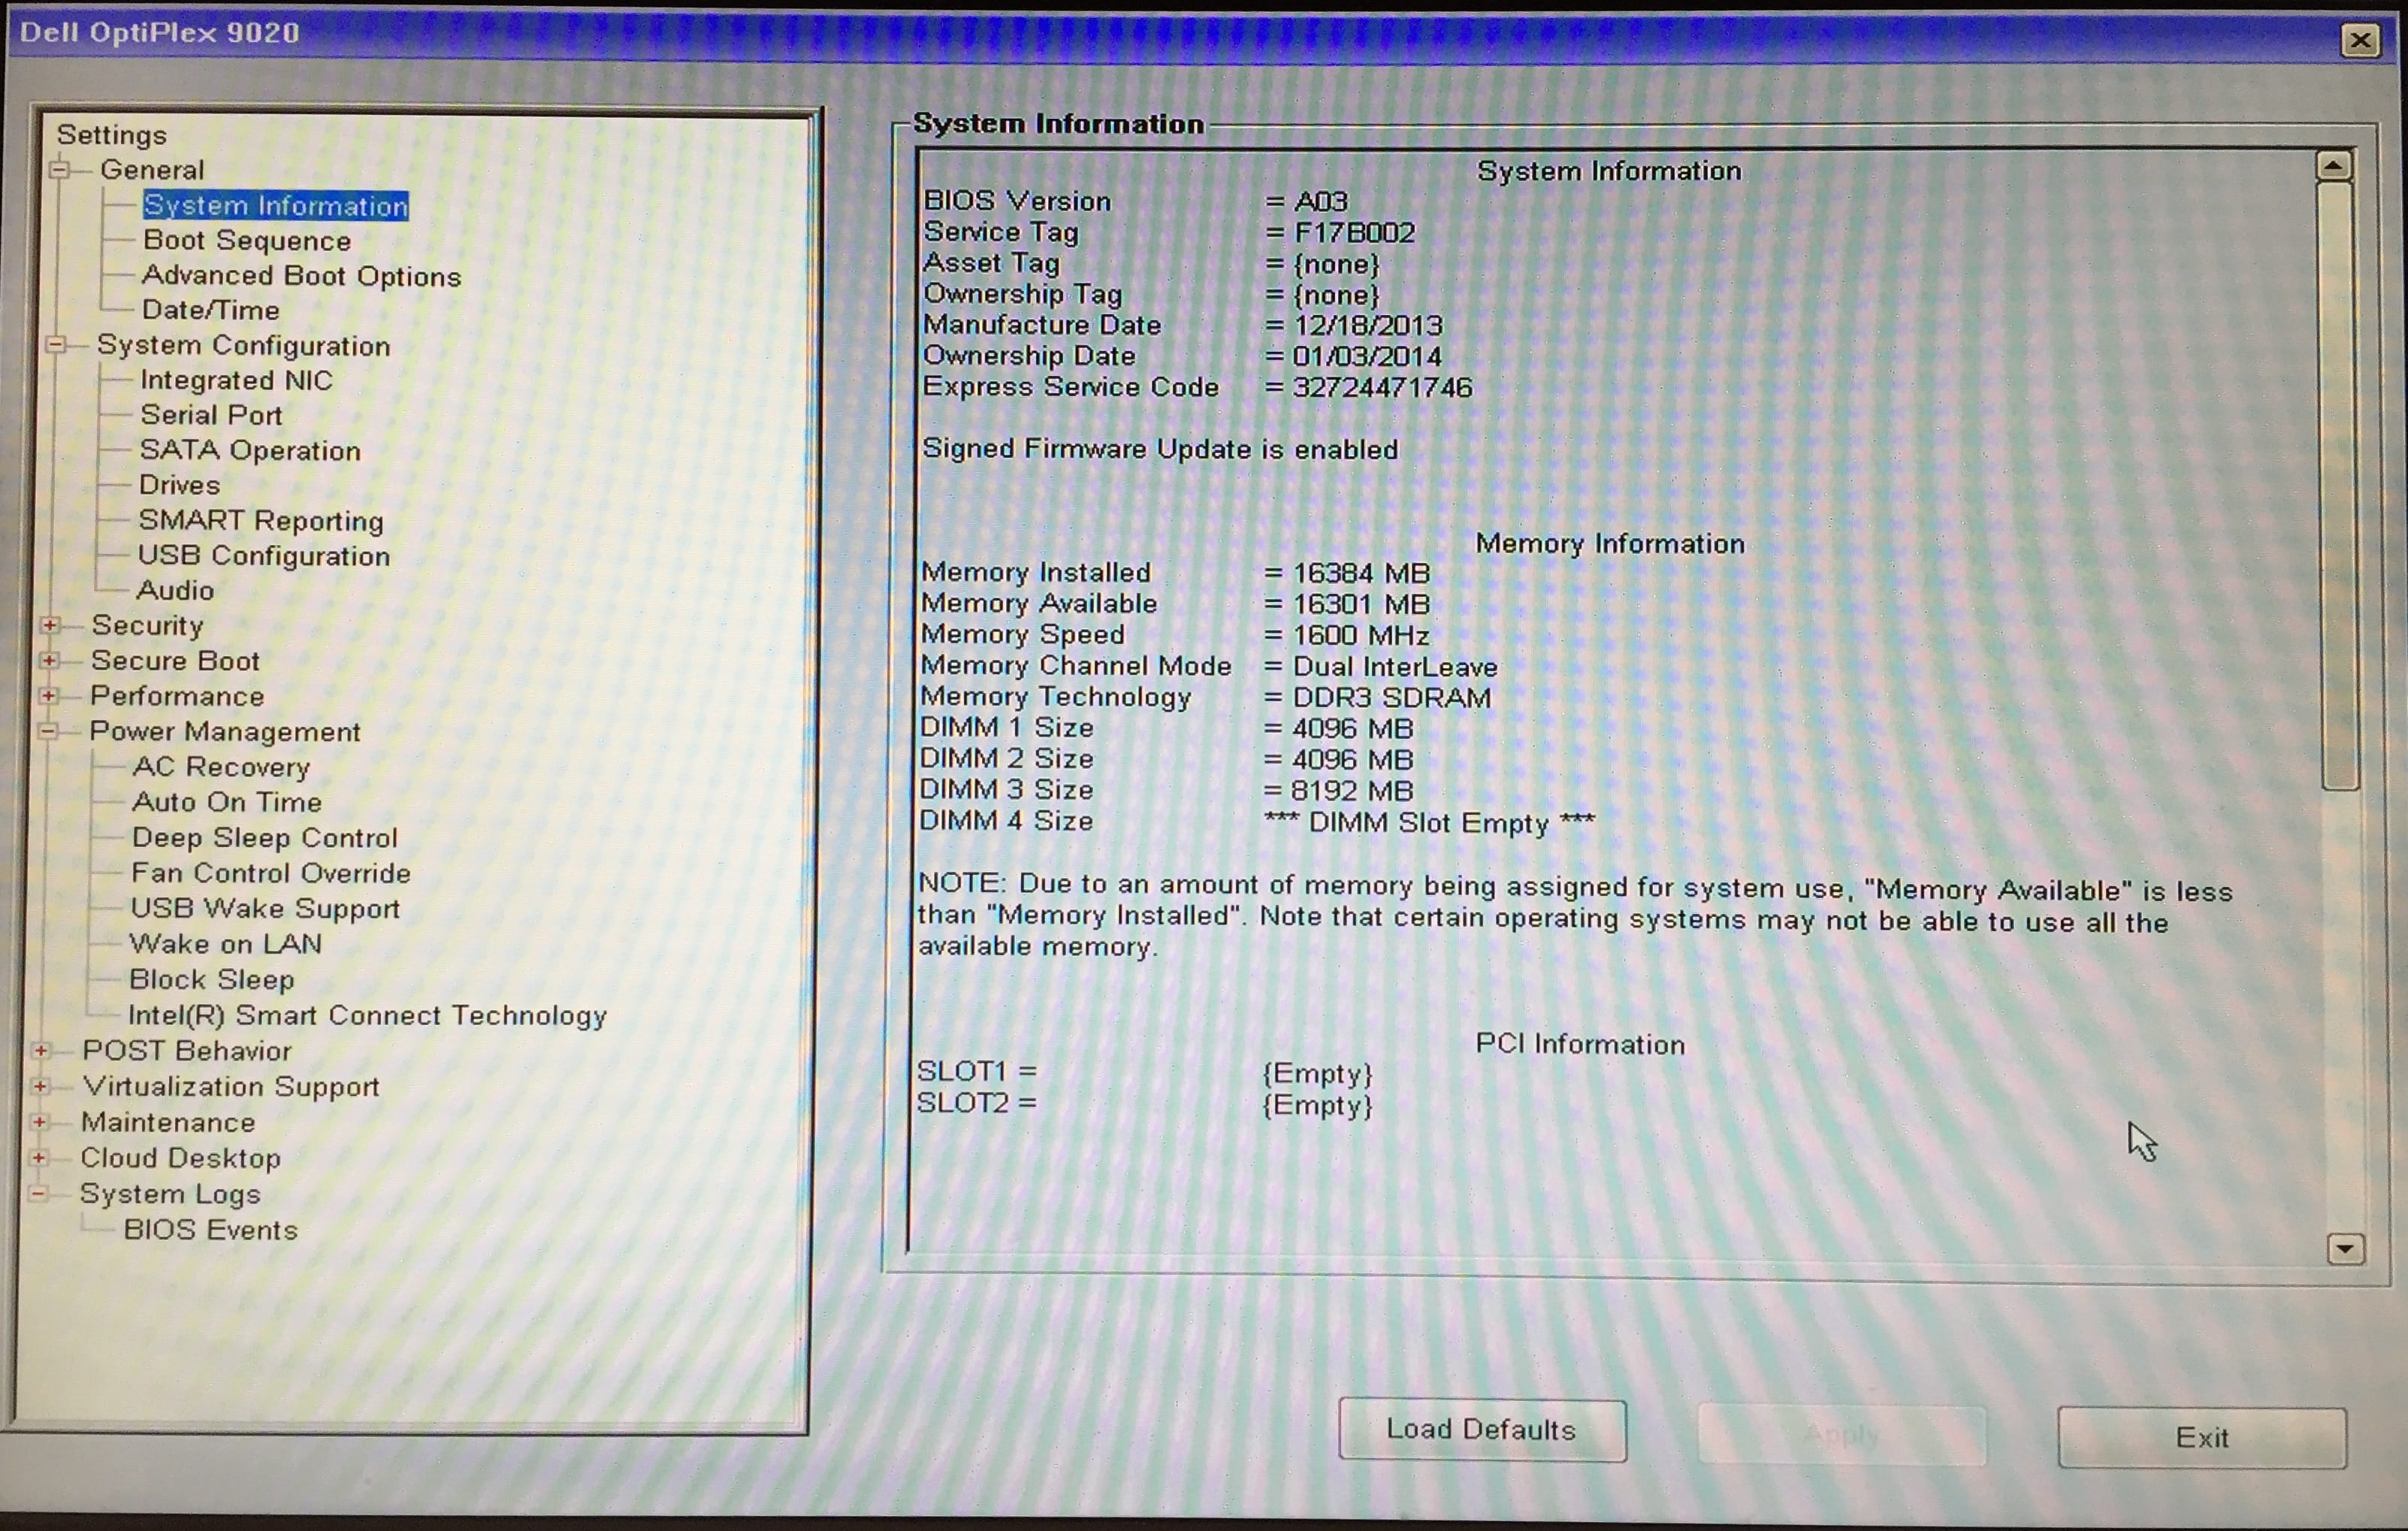This screenshot has width=2408, height=1531.
Task: Select the SATA Operation item
Action: tap(250, 450)
